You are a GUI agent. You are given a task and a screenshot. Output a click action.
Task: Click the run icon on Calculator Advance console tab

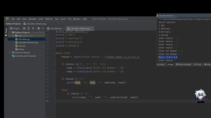(157, 16)
